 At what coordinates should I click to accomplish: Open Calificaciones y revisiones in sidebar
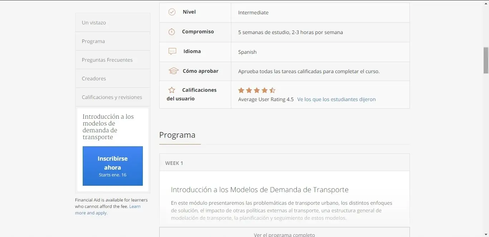[113, 97]
